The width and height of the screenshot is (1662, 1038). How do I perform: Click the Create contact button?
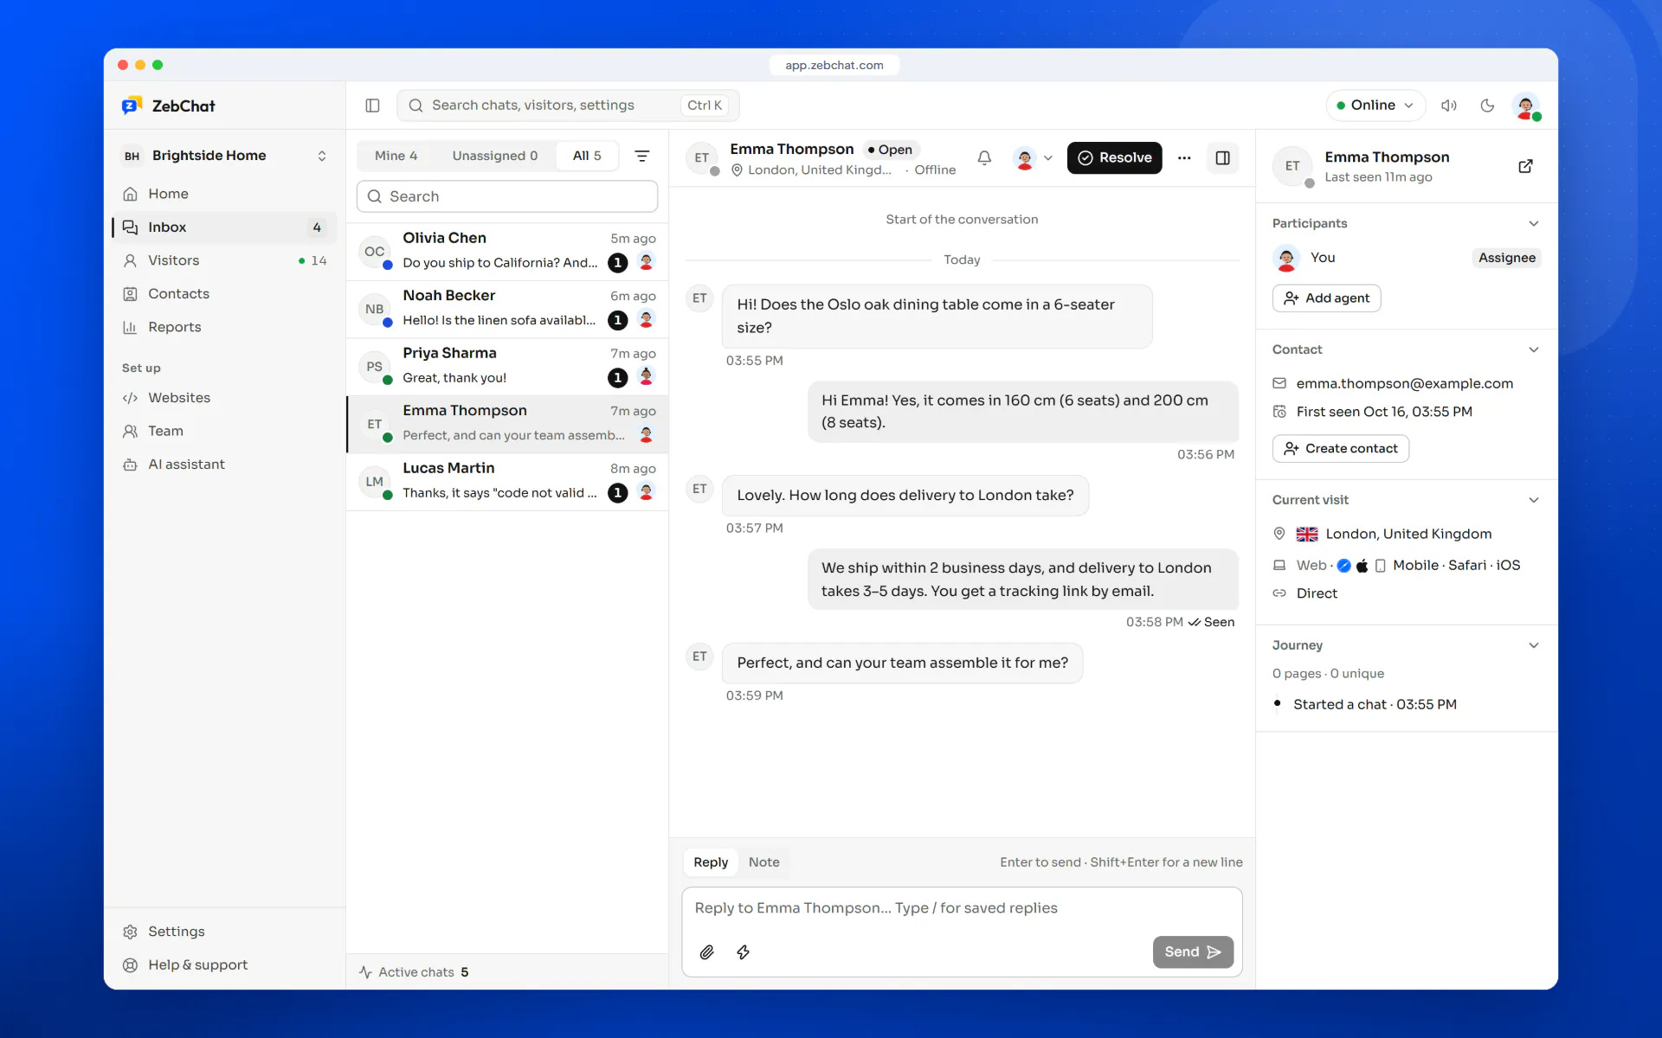point(1341,449)
